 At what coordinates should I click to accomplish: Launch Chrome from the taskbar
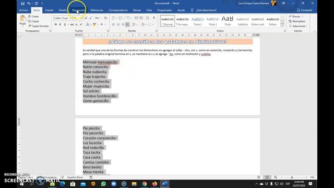click(x=145, y=184)
